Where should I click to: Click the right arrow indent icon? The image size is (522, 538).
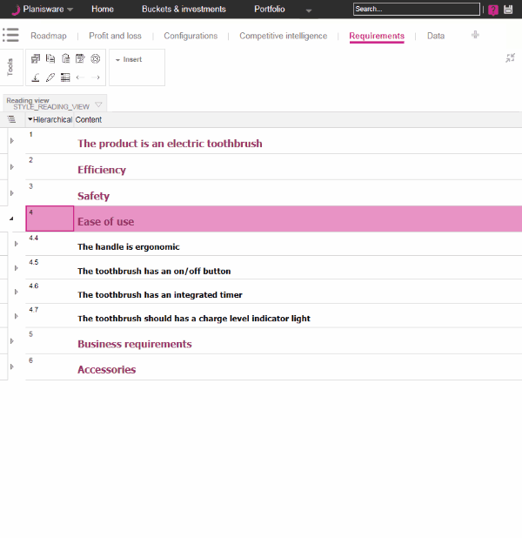pyautogui.click(x=96, y=77)
